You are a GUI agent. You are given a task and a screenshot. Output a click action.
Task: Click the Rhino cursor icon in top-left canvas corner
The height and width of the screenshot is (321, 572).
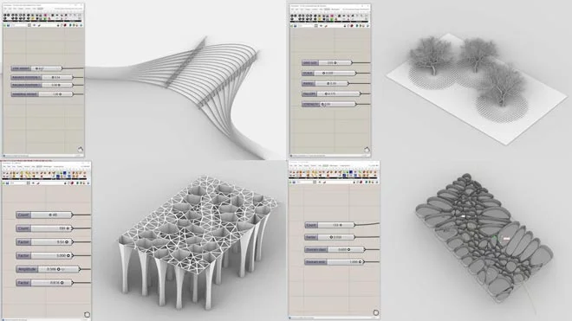pos(81,149)
